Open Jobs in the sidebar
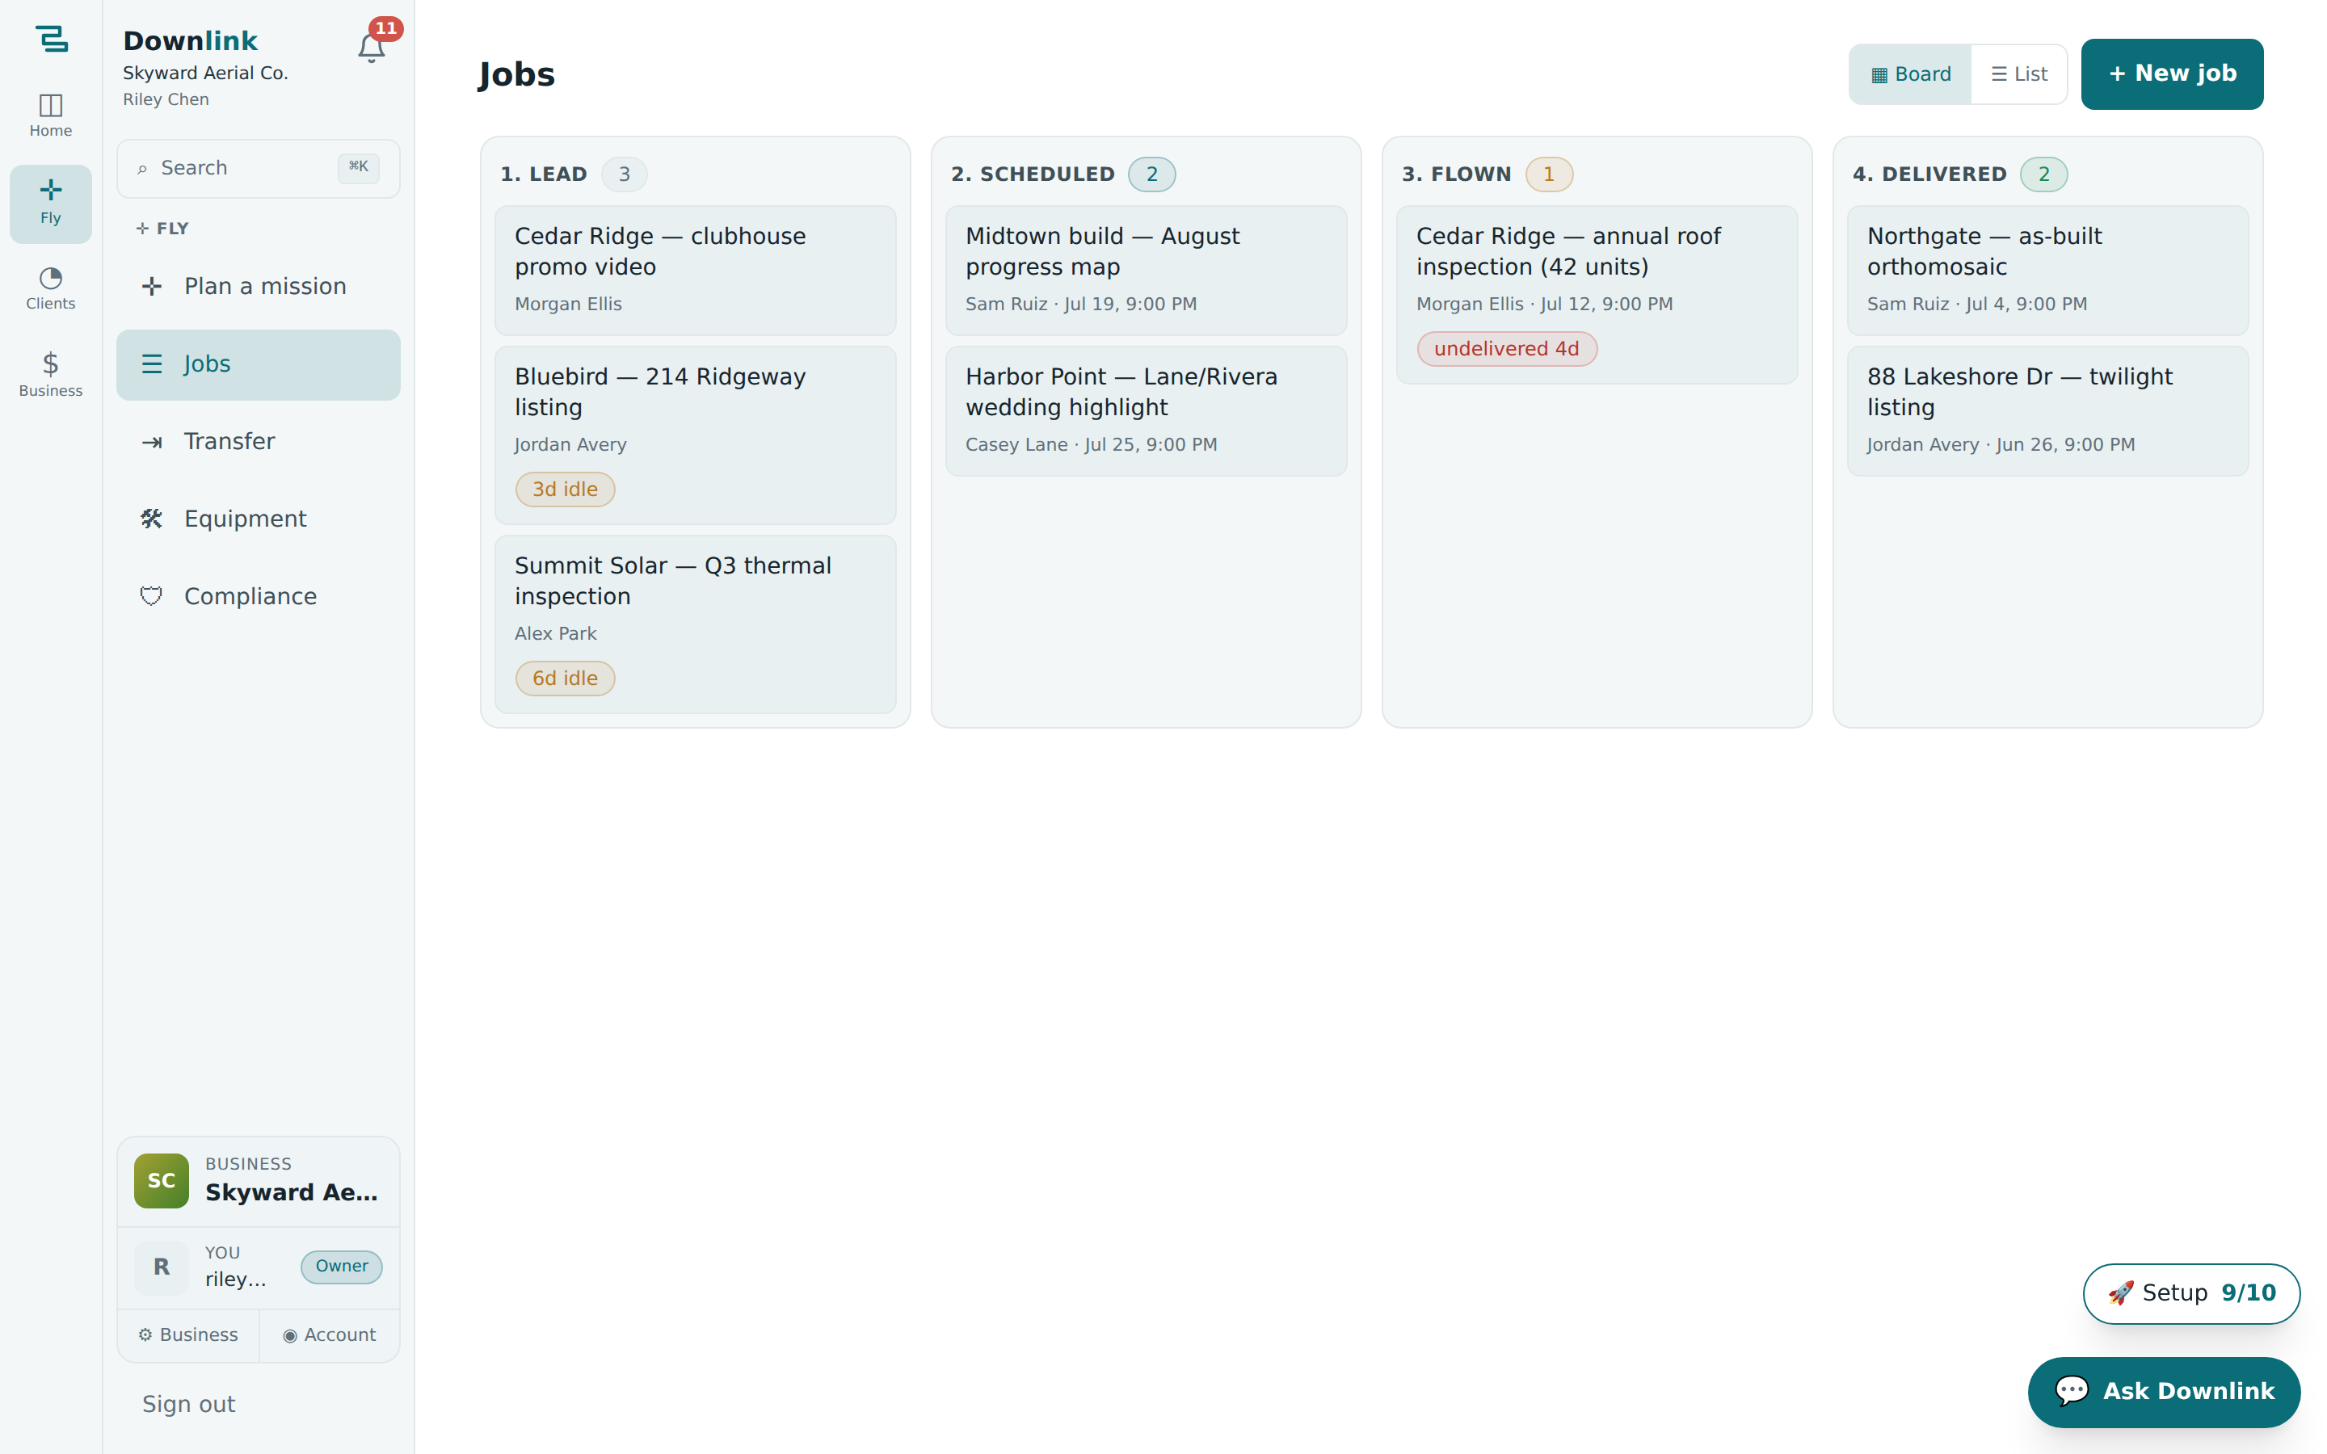Viewport: 2327px width, 1454px height. 259,364
